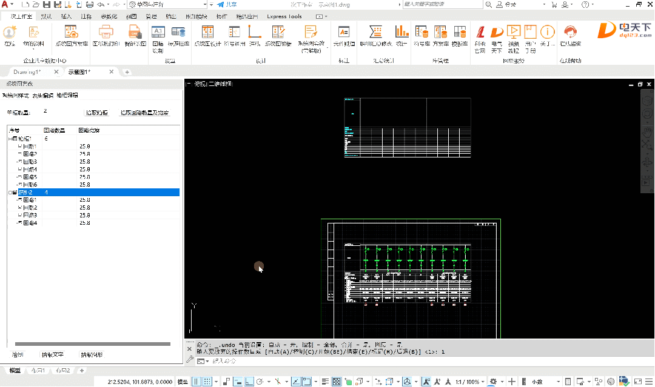Click the 拾取回路数量及宽度 button

[144, 113]
